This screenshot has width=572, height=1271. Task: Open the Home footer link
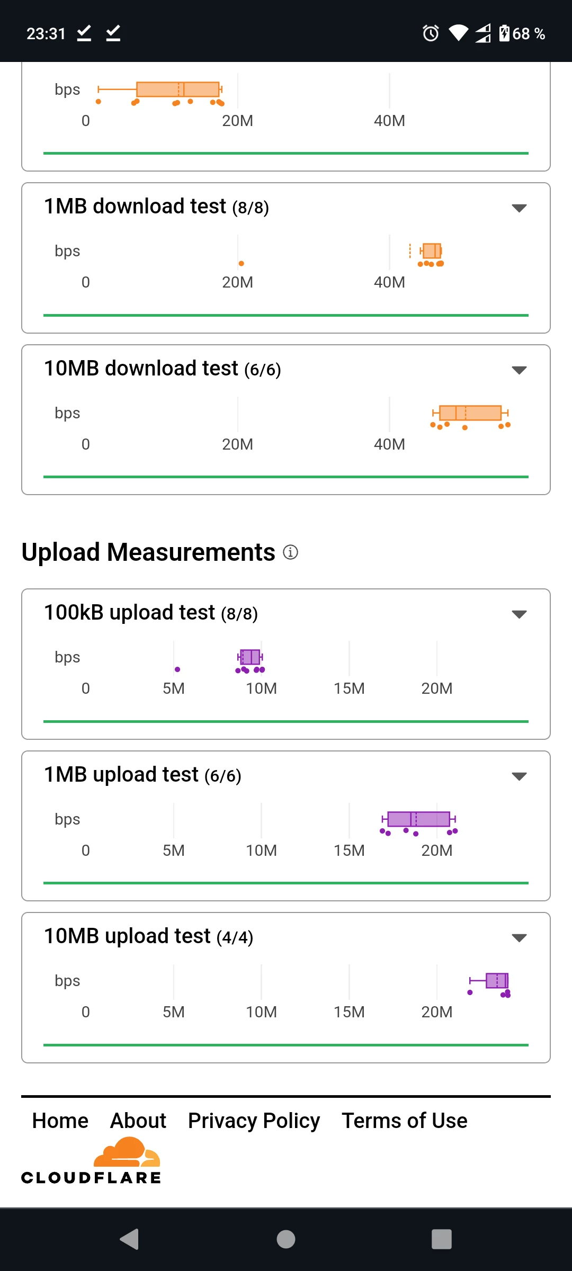pyautogui.click(x=60, y=1121)
